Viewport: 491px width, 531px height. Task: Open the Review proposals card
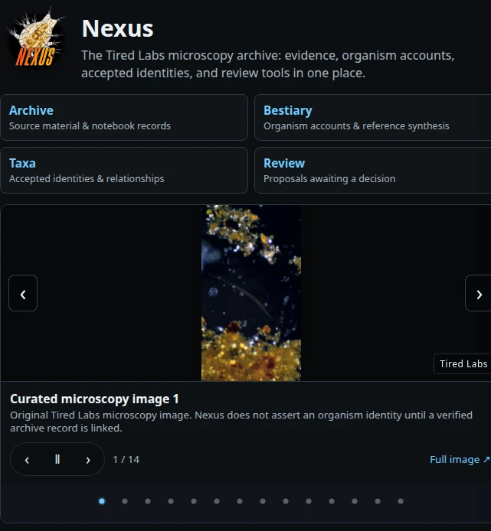(373, 171)
